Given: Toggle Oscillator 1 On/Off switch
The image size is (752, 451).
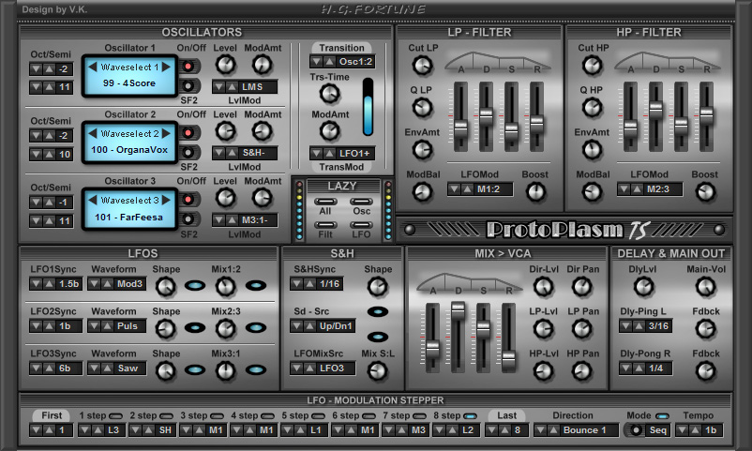Looking at the screenshot, I should pos(189,67).
